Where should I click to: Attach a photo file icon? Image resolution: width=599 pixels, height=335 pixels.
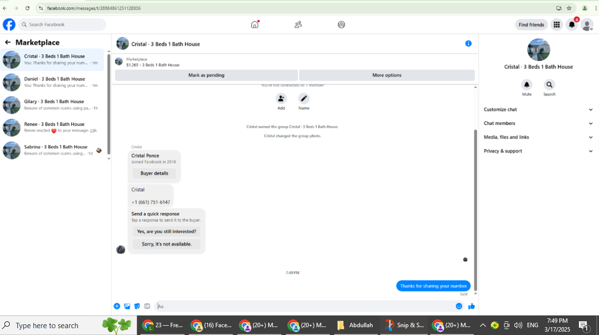point(127,306)
